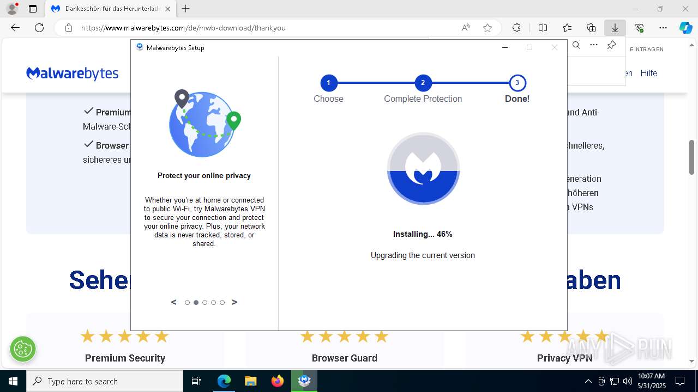The width and height of the screenshot is (698, 392).
Task: Select Malwarebytes Setup taskbar icon
Action: (x=304, y=381)
